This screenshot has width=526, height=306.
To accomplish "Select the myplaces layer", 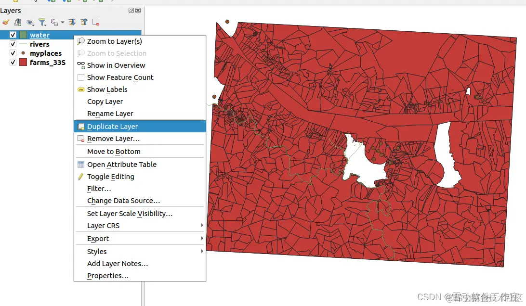I will click(x=46, y=53).
